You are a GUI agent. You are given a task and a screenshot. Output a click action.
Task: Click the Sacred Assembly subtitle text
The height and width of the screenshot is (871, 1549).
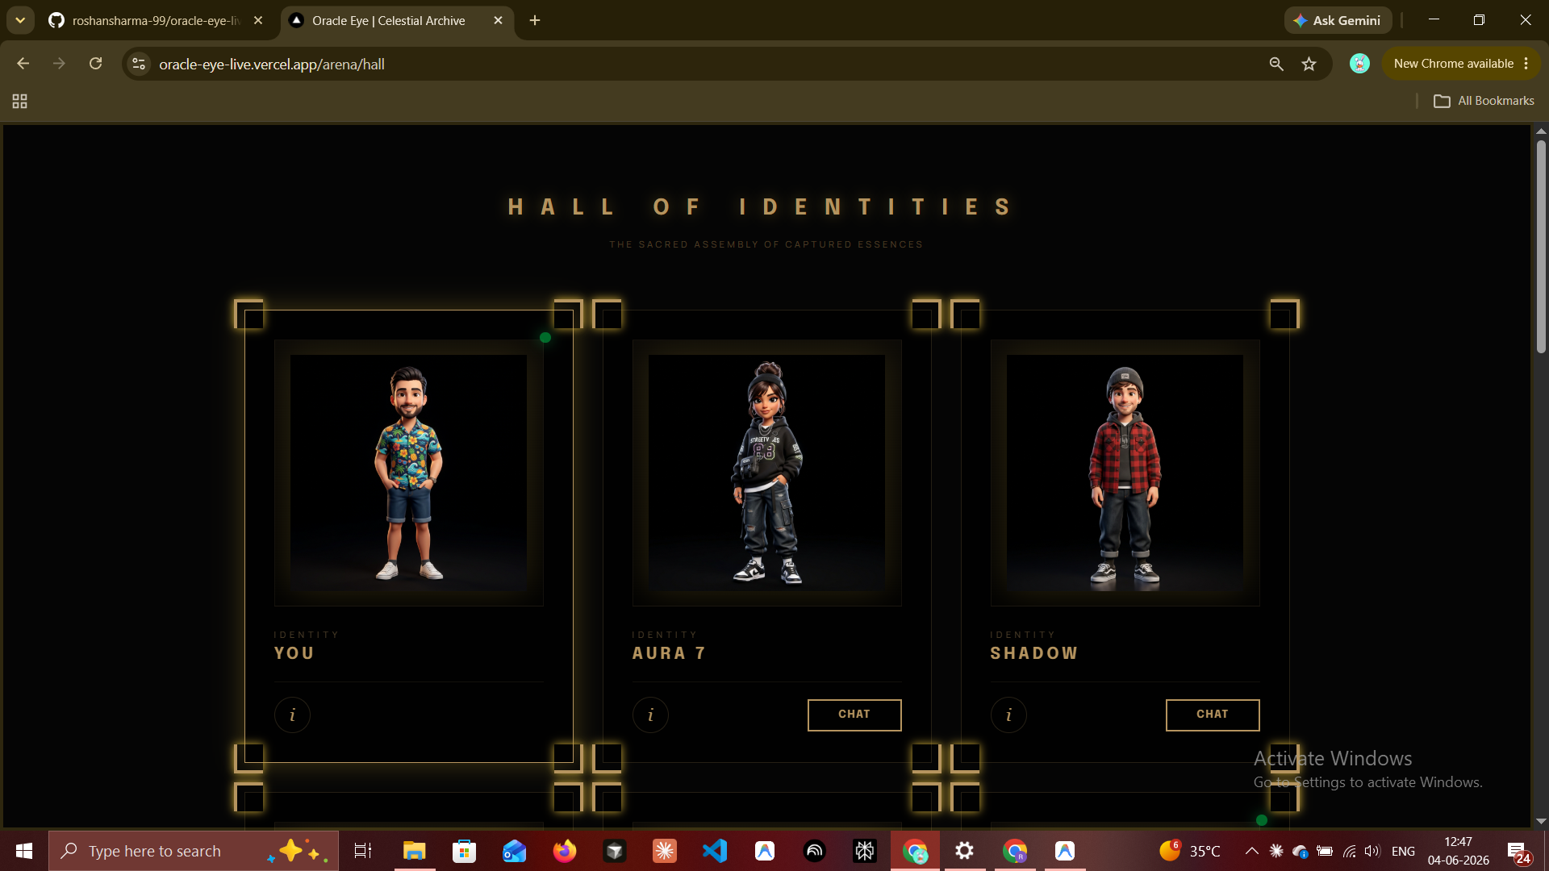tap(766, 244)
